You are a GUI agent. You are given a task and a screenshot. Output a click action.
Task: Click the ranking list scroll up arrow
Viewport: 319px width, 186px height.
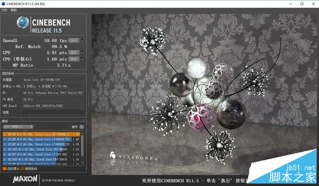pyautogui.click(x=82, y=133)
